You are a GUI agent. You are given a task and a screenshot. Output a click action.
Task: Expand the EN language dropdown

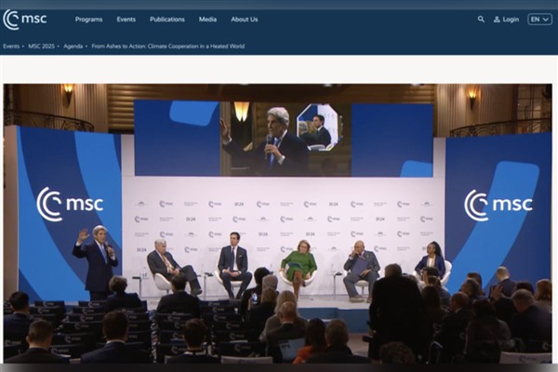pos(539,19)
